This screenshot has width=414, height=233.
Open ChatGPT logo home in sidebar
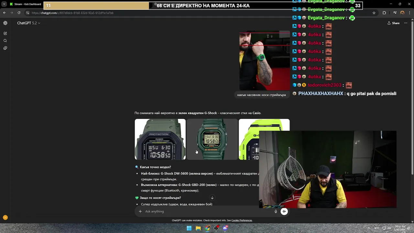point(5,23)
